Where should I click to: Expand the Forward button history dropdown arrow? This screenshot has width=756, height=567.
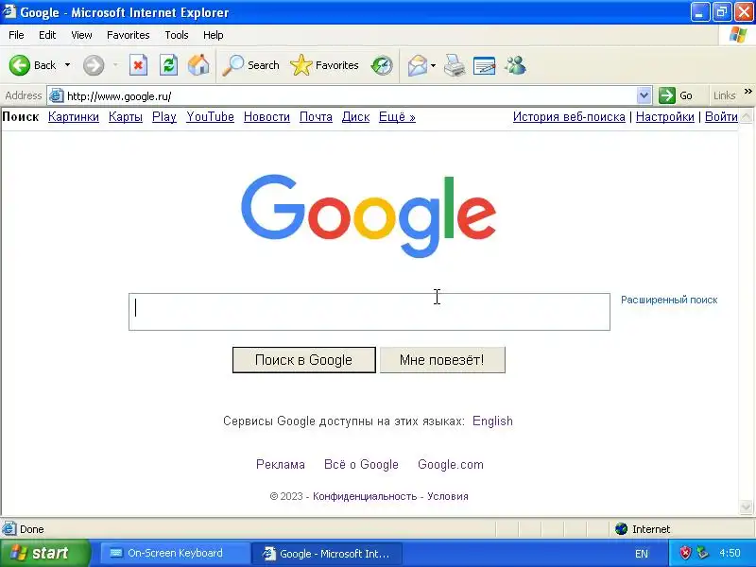(x=115, y=65)
